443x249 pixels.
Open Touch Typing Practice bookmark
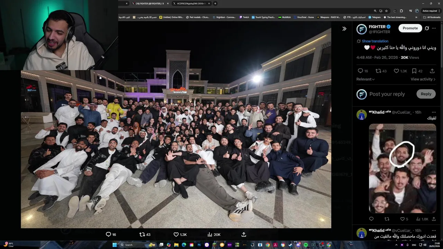[x=263, y=17]
